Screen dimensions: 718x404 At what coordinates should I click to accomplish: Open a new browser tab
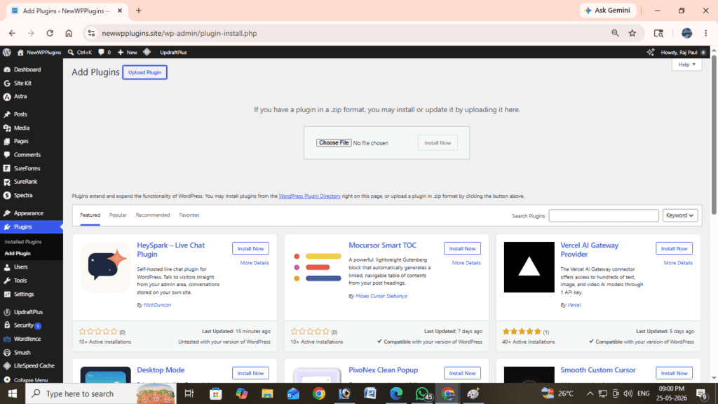(139, 11)
